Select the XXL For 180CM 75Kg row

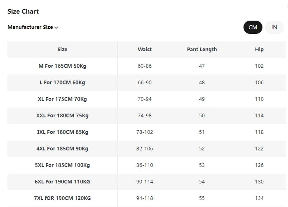coord(147,115)
